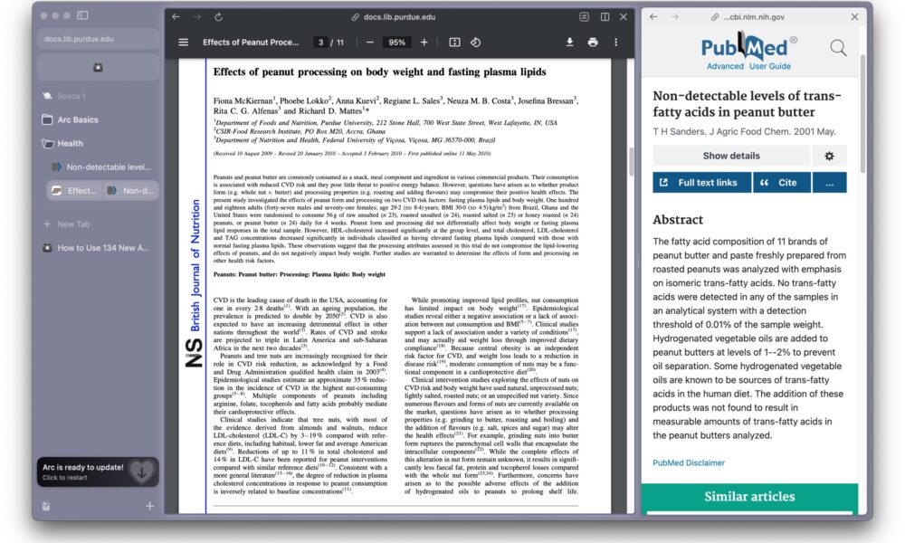Click the docs.lib.purdue.edu sidebar URL field

click(98, 39)
